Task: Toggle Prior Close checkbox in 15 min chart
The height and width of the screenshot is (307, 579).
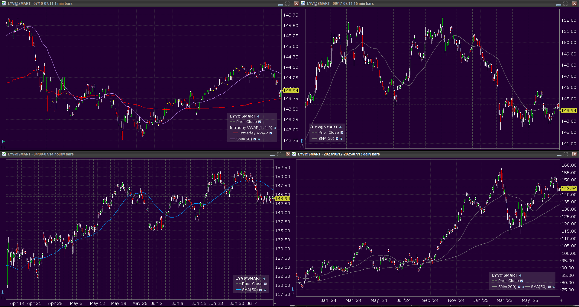Action: (x=342, y=133)
